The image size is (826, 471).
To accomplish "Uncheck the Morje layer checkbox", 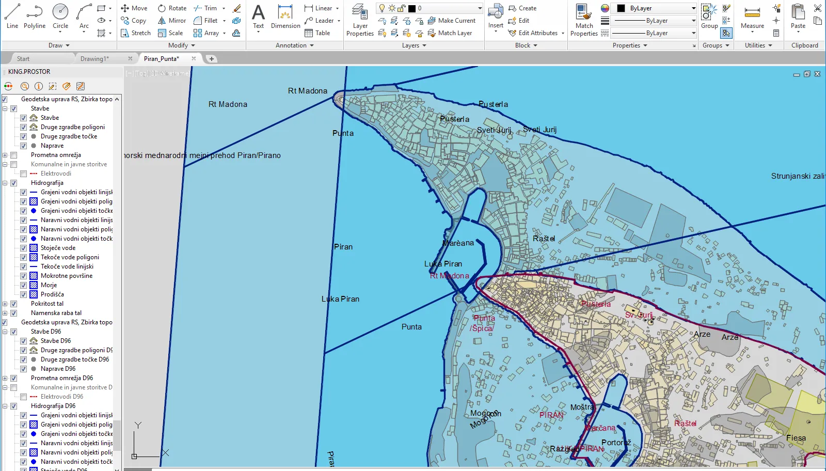I will pos(23,285).
